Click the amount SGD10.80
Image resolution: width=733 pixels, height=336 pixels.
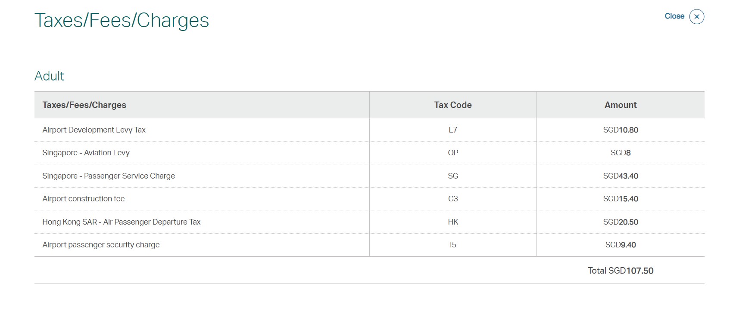pyautogui.click(x=621, y=130)
